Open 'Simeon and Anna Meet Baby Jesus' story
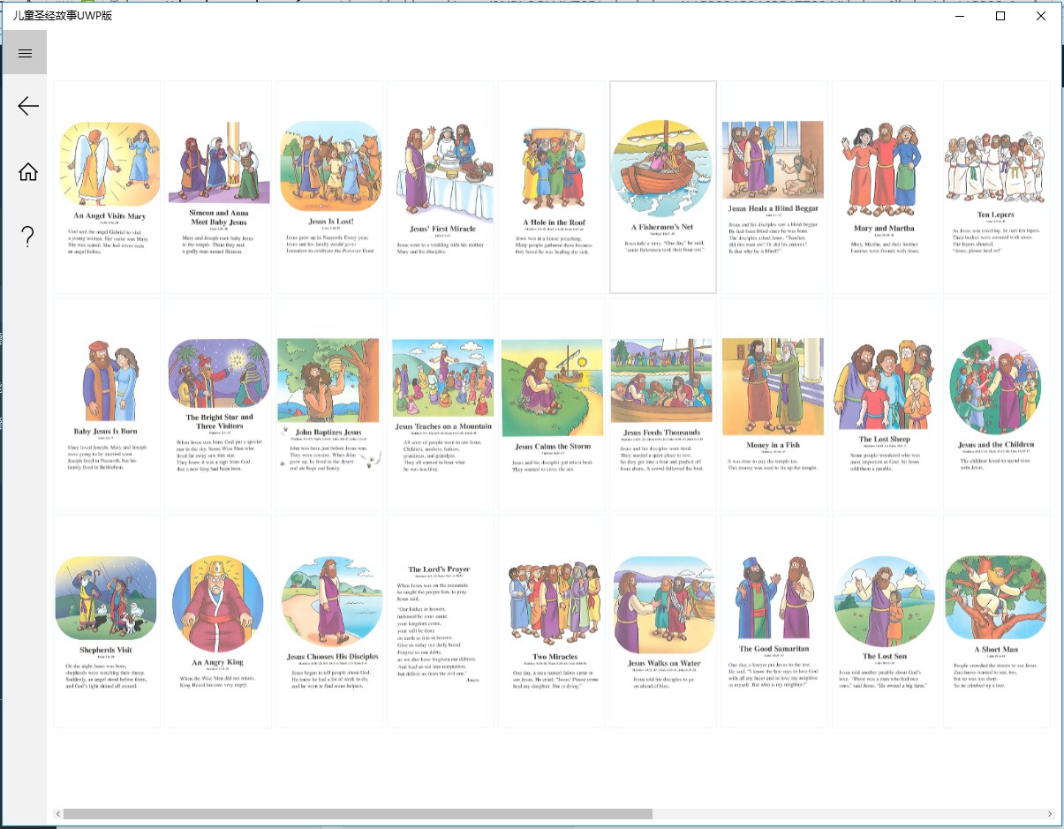The image size is (1064, 829). [218, 187]
